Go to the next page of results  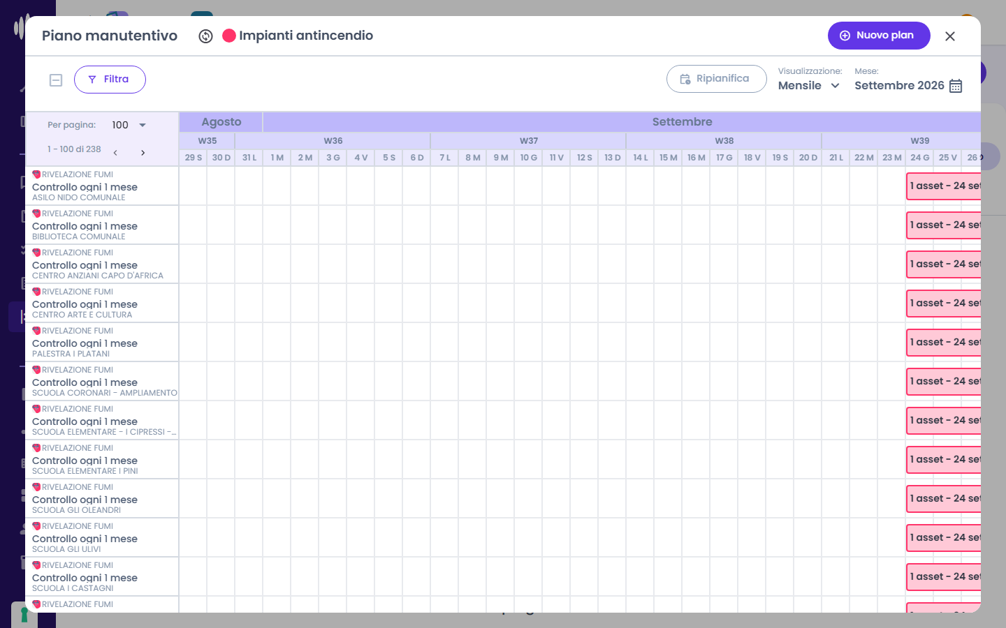[x=143, y=153]
